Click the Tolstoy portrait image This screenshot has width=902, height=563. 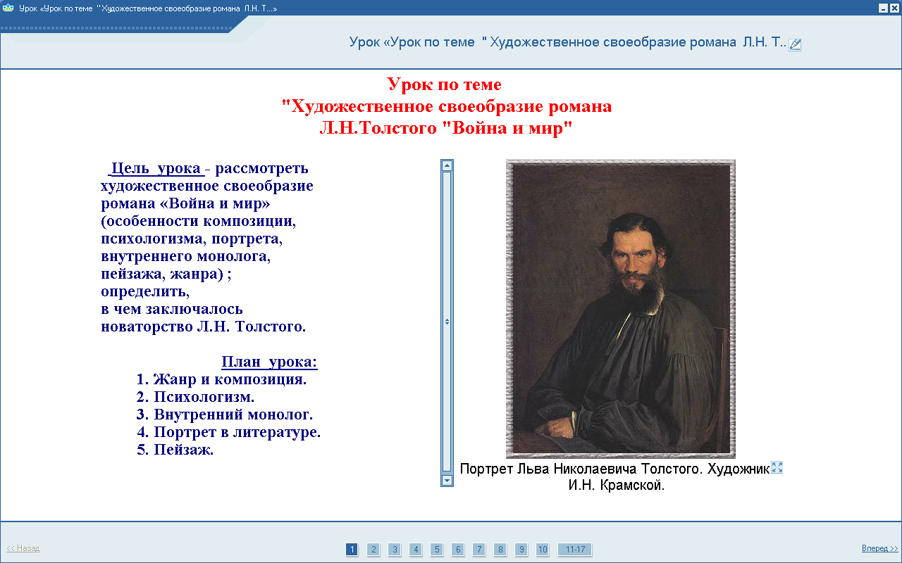coord(621,309)
